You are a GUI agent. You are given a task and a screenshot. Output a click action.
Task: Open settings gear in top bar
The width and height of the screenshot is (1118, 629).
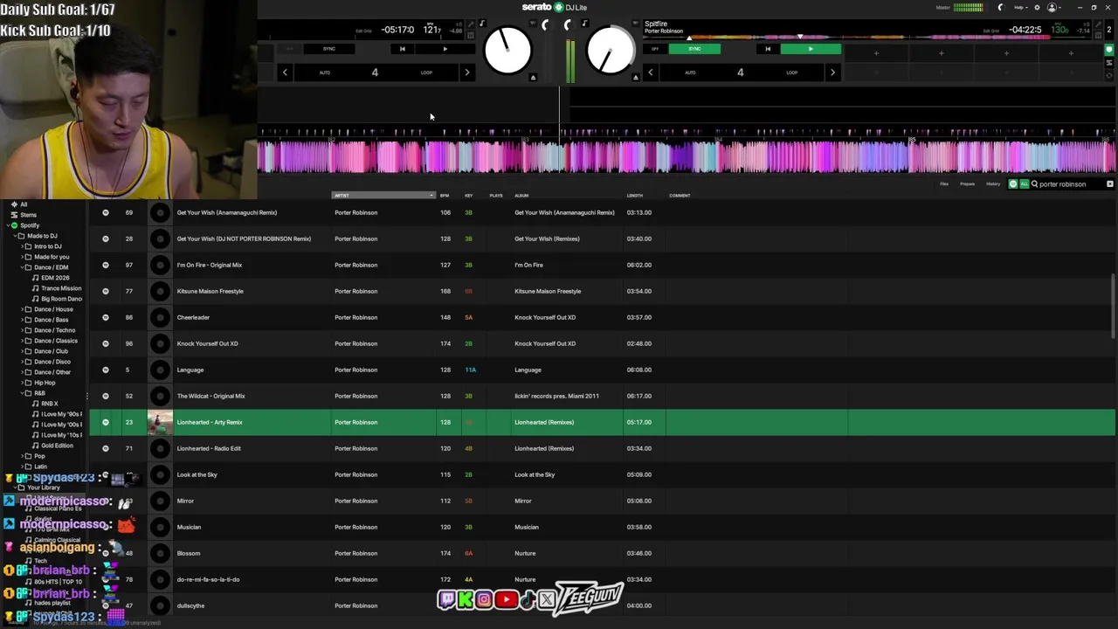coord(1037,7)
